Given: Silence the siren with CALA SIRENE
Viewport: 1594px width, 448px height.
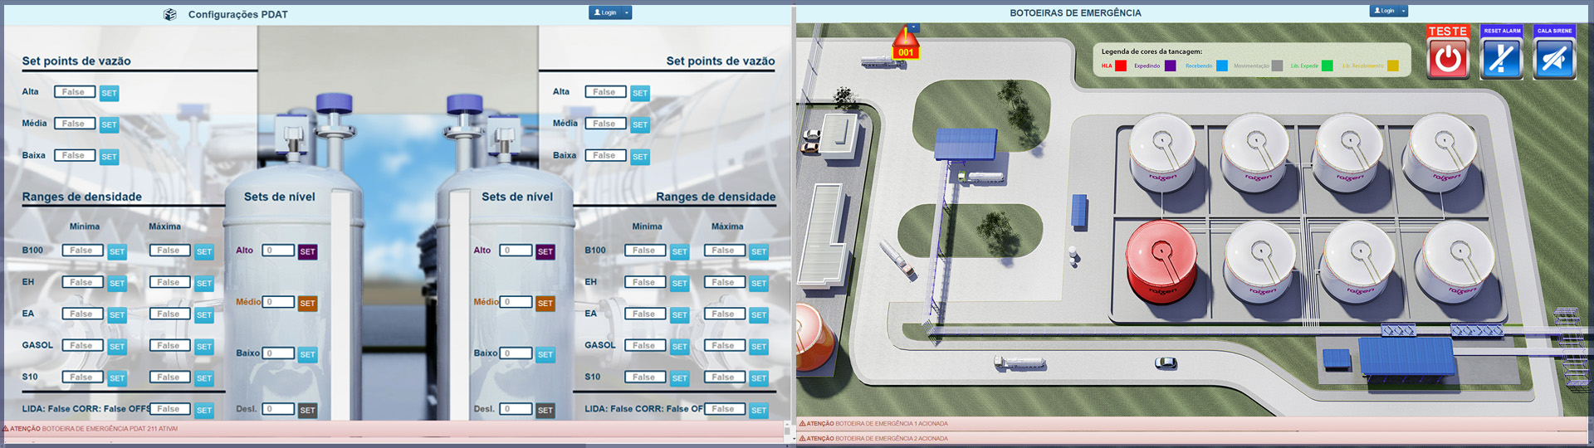Looking at the screenshot, I should coord(1554,58).
